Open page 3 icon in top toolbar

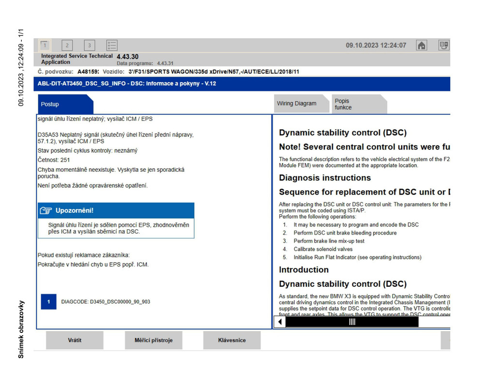pos(90,45)
